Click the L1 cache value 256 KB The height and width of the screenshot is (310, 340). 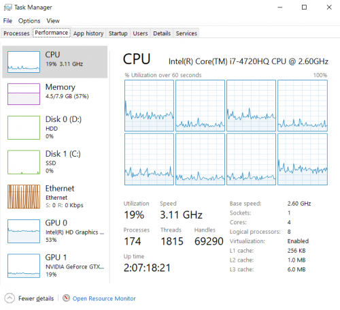click(296, 251)
